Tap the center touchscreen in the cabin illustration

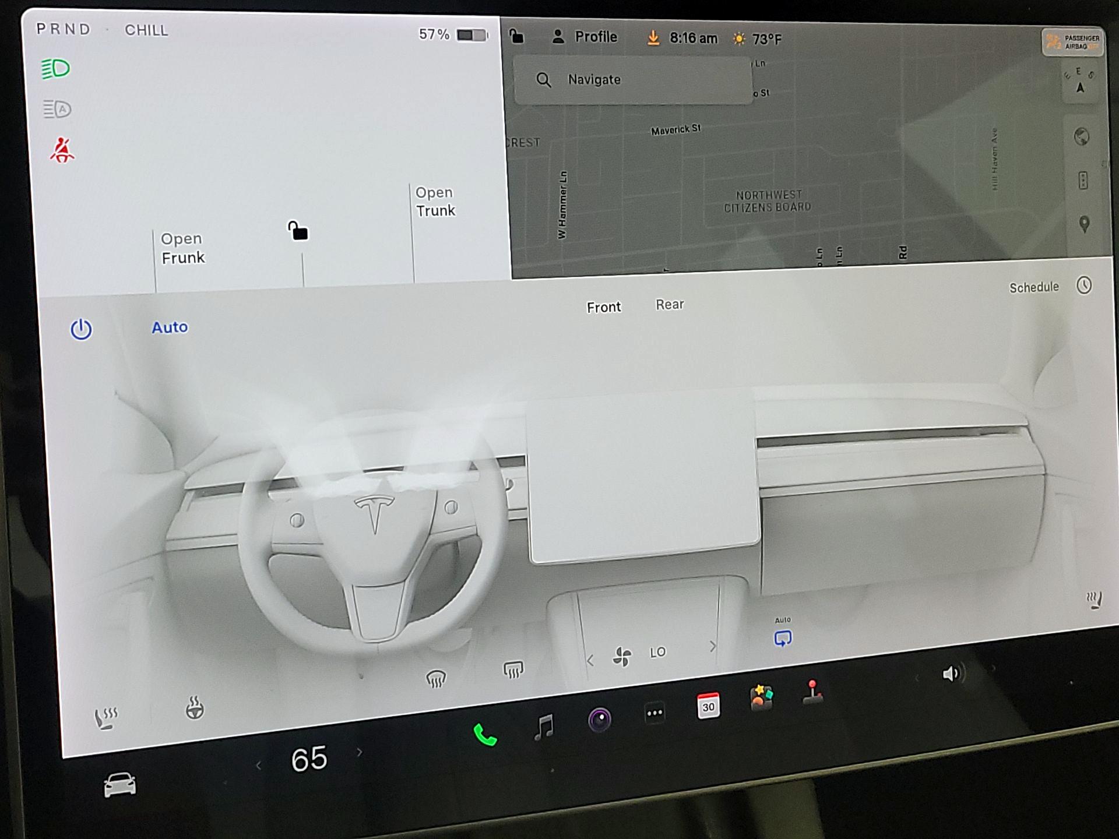tap(643, 478)
